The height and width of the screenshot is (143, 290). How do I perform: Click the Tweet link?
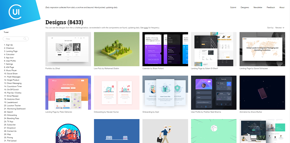click(6, 32)
